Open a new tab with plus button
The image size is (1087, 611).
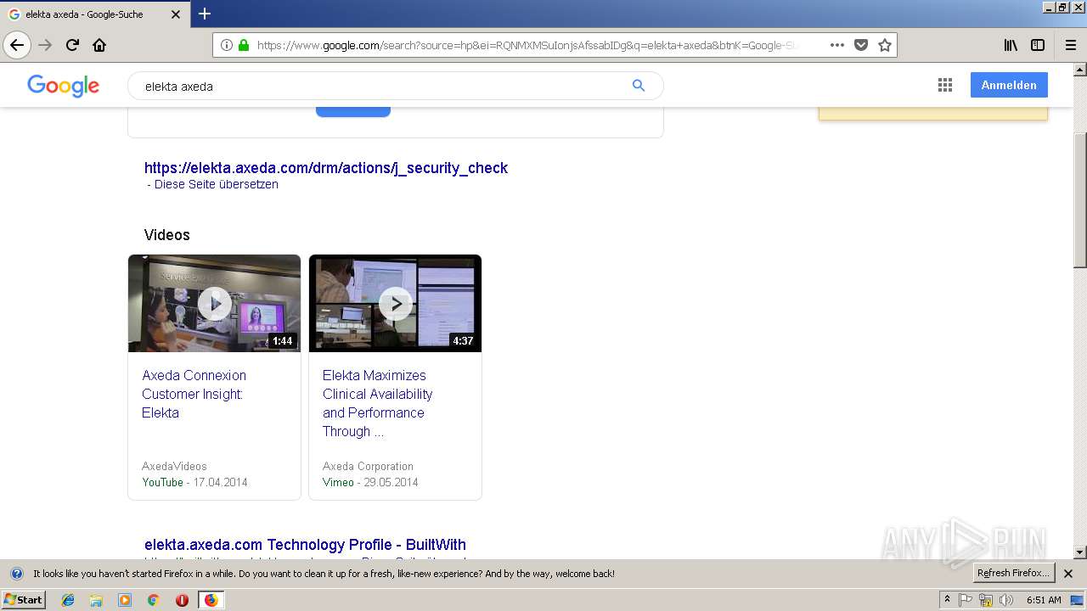pyautogui.click(x=205, y=14)
